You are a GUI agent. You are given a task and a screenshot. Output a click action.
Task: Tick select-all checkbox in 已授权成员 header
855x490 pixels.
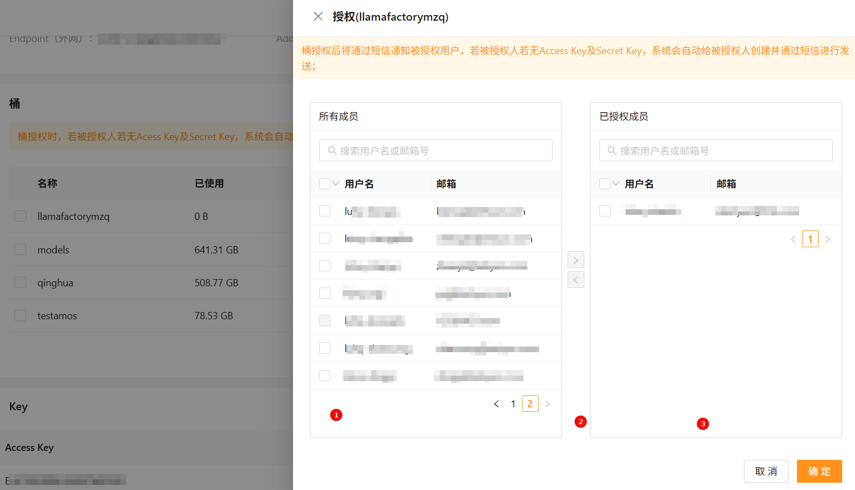coord(605,184)
